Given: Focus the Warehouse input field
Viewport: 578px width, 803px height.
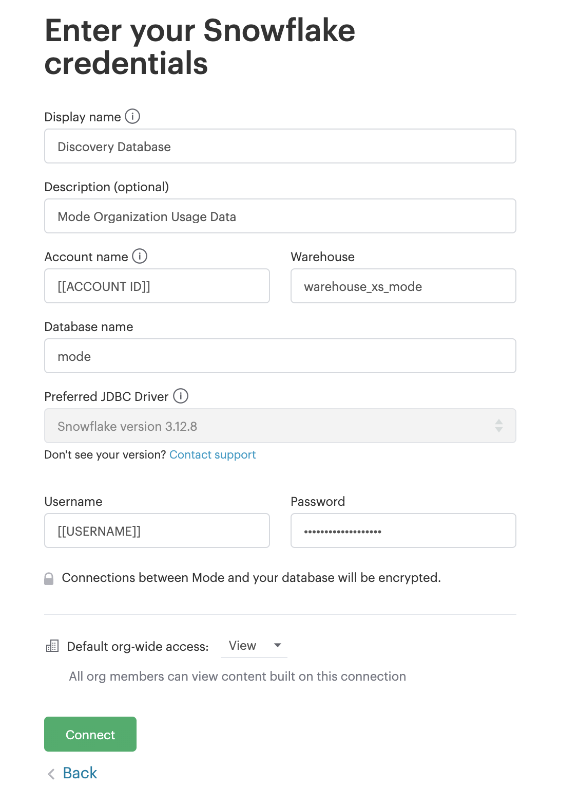Looking at the screenshot, I should [x=403, y=286].
